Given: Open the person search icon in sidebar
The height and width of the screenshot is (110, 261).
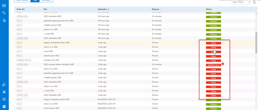Looking at the screenshot, I should [4, 21].
